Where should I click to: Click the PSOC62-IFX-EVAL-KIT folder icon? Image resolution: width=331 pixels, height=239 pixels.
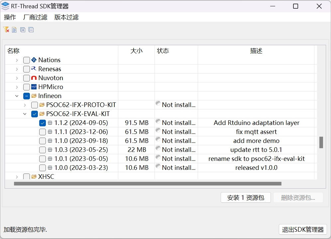pos(42,114)
